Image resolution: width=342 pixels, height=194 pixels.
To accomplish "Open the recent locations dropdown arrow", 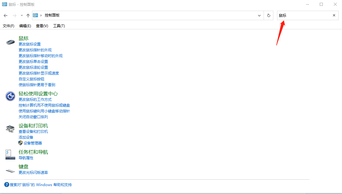I will pos(22,16).
